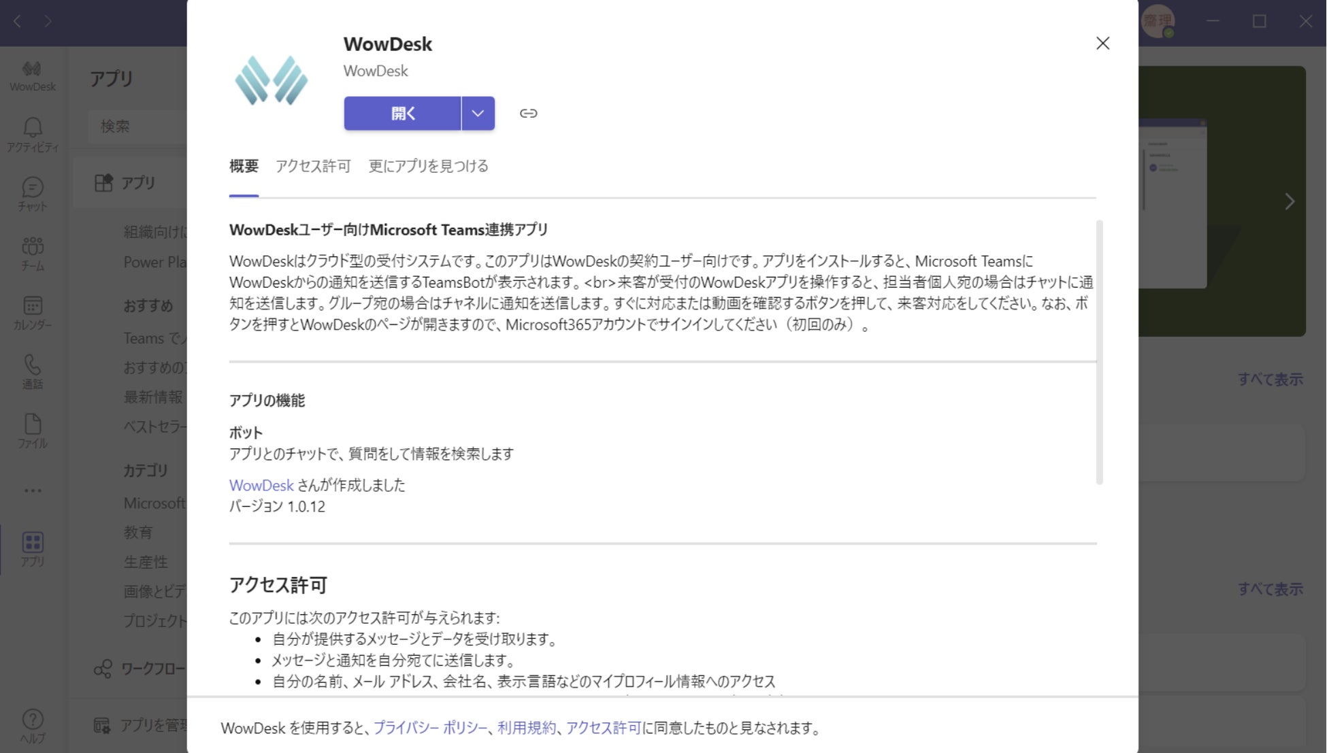Select 組織向け in the apps list

155,232
